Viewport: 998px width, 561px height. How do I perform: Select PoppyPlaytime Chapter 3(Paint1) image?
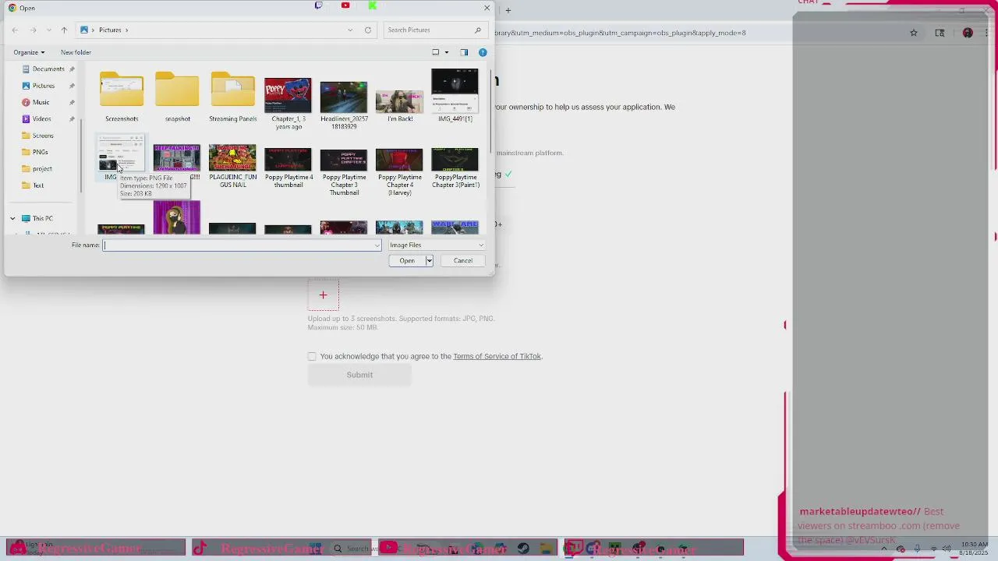click(455, 168)
